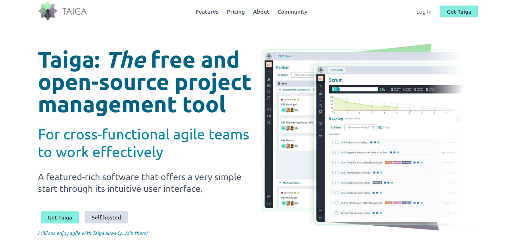Screen dimensions: 509x252
Task: Open the board columns icon in Scrum sidebar
Action: pos(320,99)
